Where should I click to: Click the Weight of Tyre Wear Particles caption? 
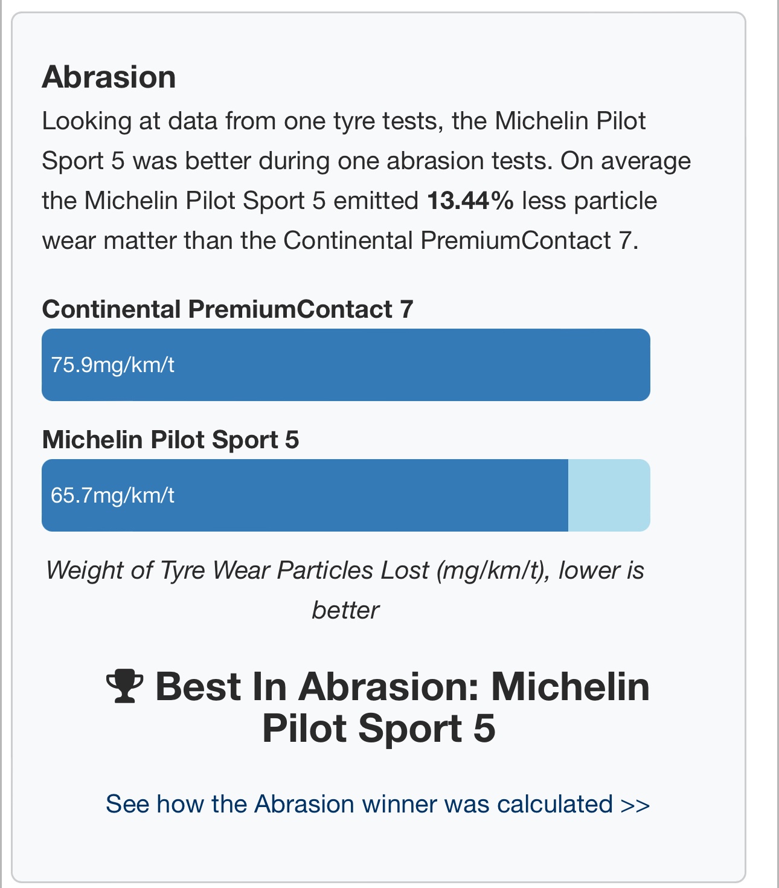tap(346, 590)
